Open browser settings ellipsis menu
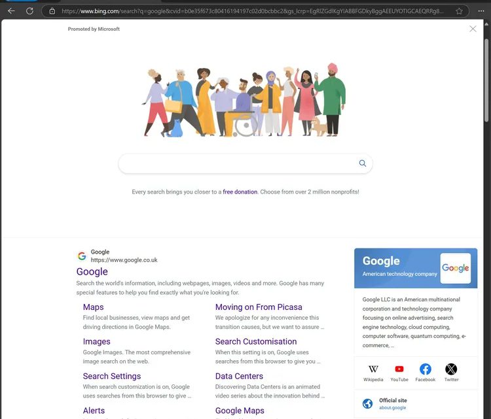 [481, 11]
